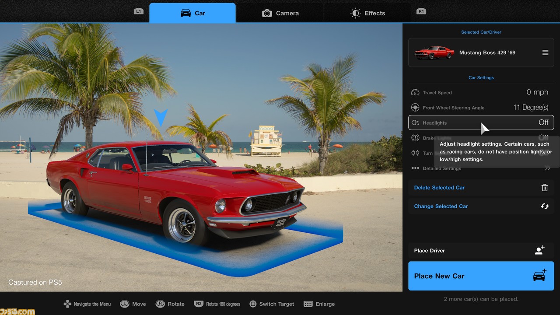560x315 pixels.
Task: Click the L stick Move hint
Action: [x=133, y=304]
